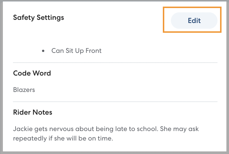Click the Can Sit Up Front item
229x154 pixels.
coord(76,51)
